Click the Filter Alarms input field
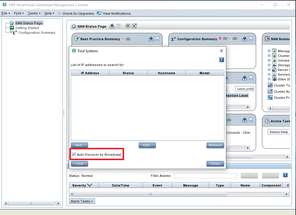The width and height of the screenshot is (296, 215). click(x=205, y=176)
